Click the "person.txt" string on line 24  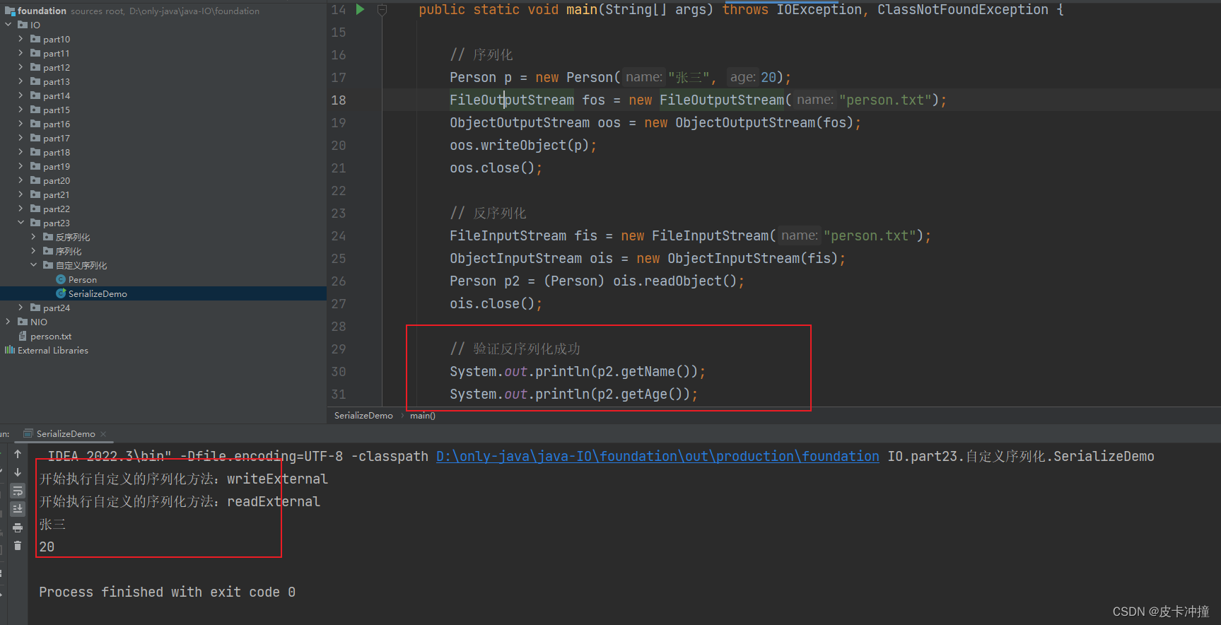point(870,236)
